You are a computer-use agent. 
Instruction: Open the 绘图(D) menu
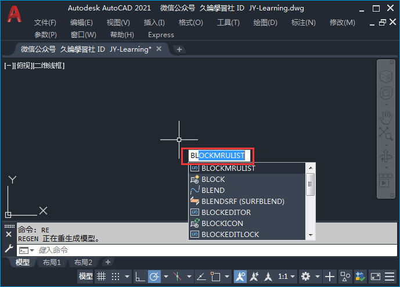click(265, 23)
